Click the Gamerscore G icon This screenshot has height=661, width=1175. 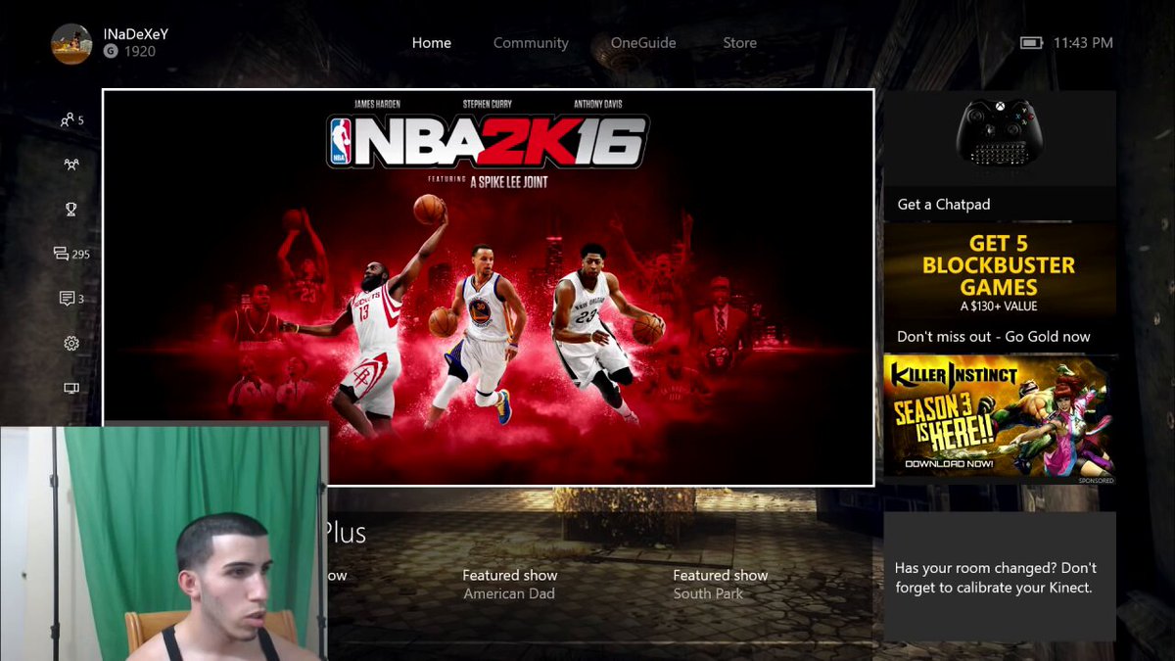tap(111, 51)
